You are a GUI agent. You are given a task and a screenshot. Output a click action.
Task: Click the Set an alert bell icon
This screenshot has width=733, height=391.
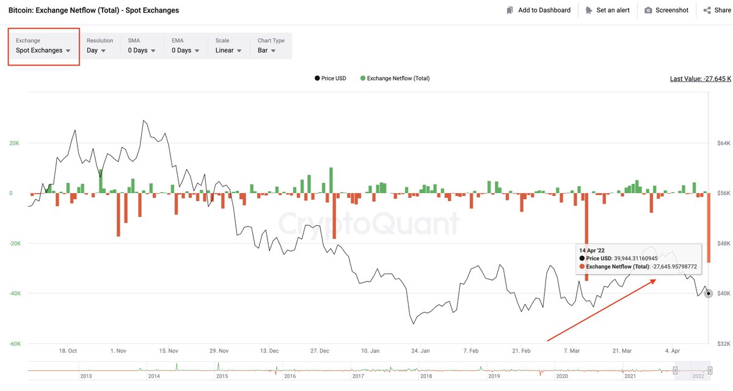click(x=589, y=10)
